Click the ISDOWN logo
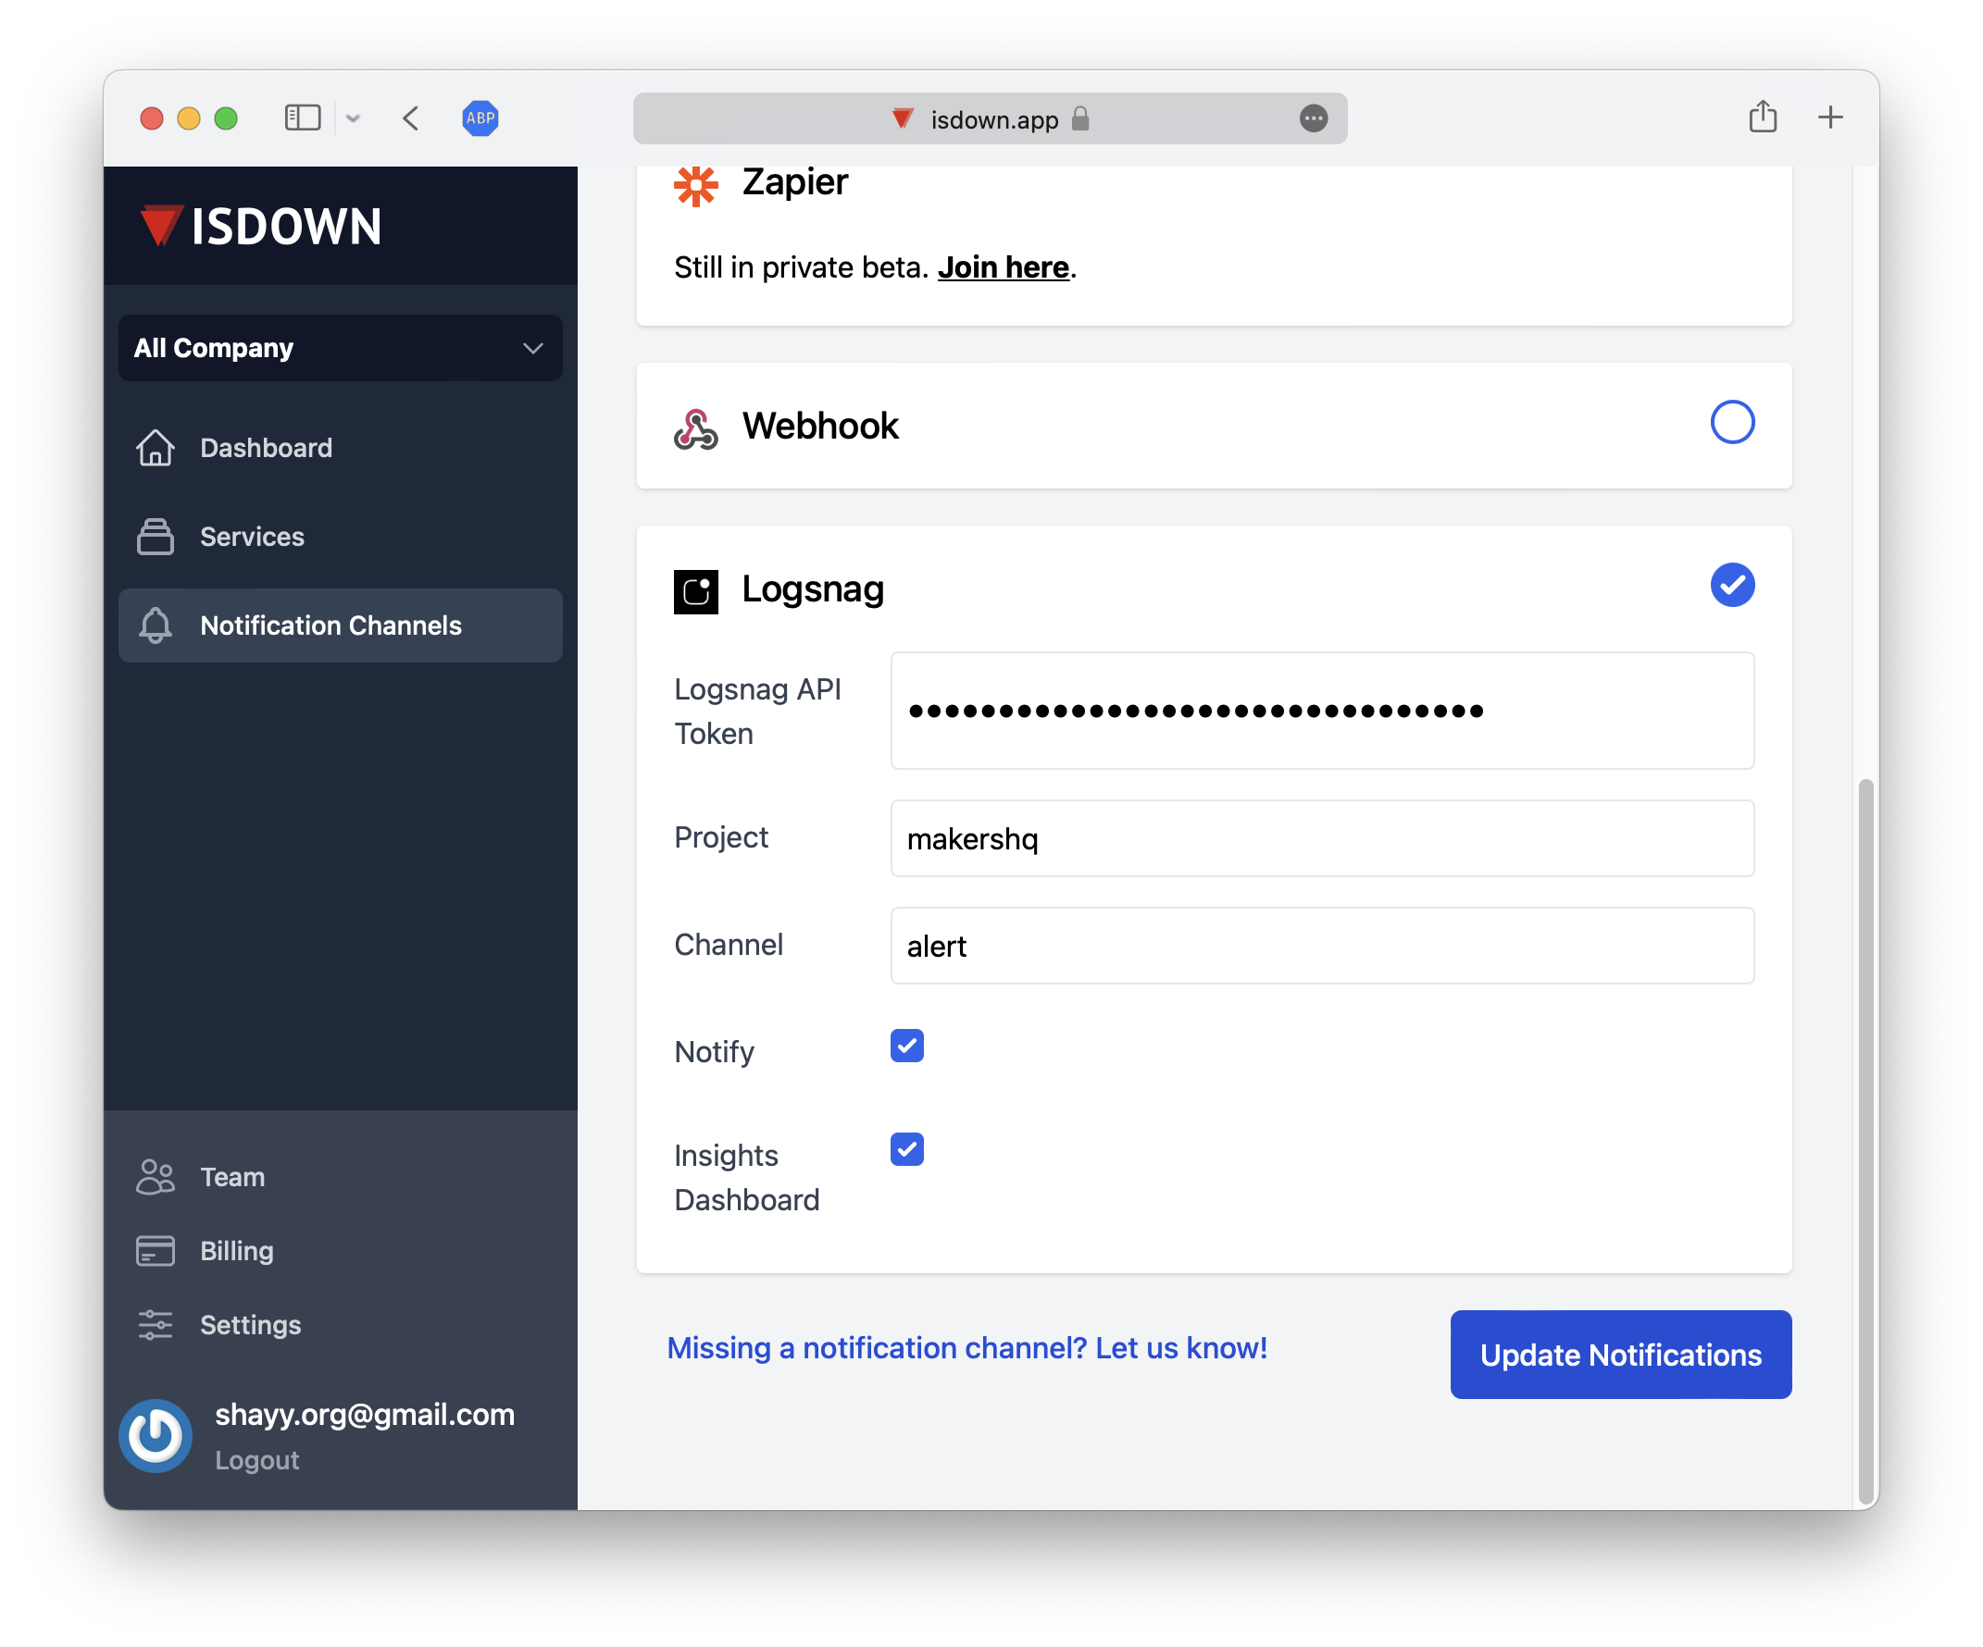The image size is (1983, 1647). [262, 227]
